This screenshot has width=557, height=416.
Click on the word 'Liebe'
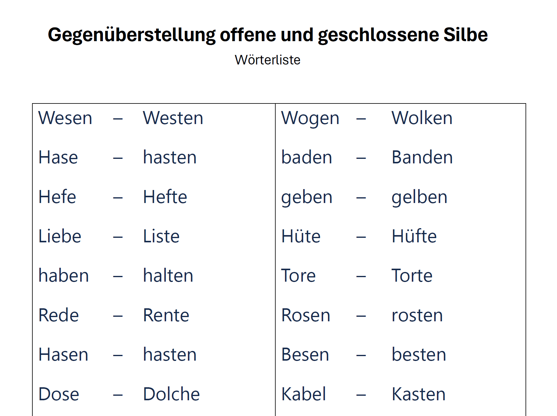60,236
